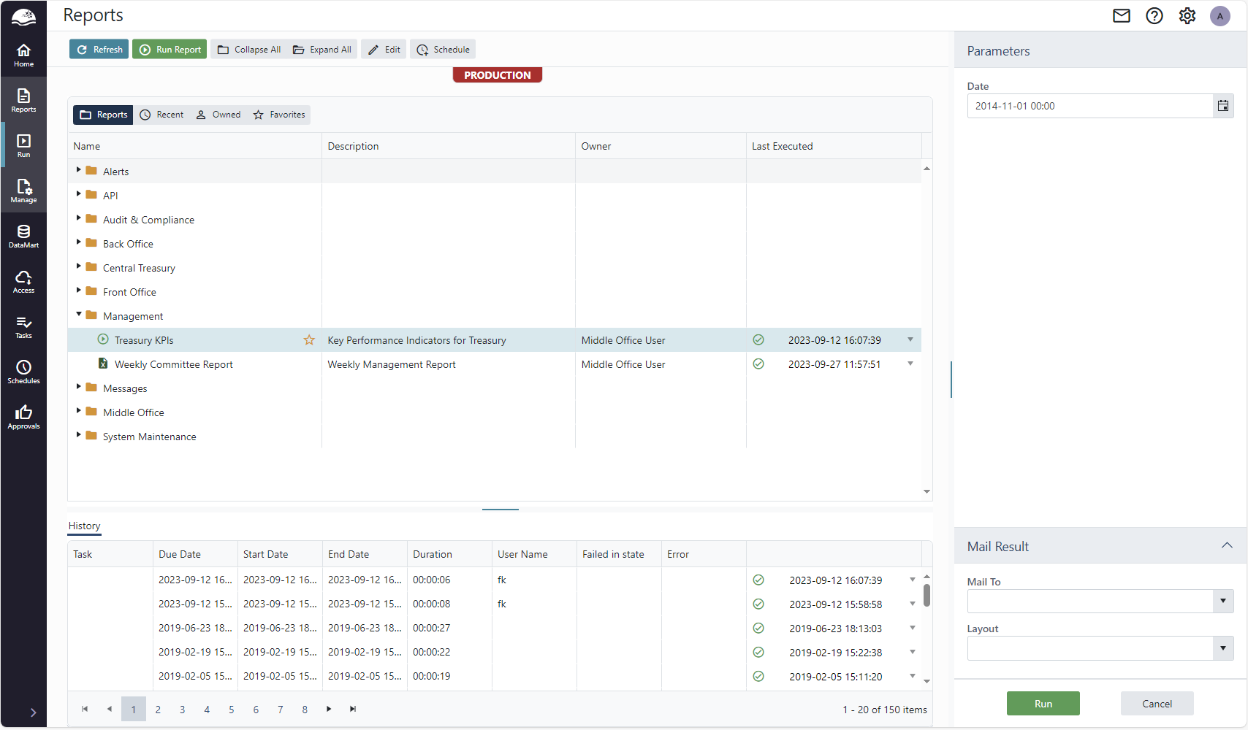
Task: Go to previous history page
Action: (x=110, y=709)
